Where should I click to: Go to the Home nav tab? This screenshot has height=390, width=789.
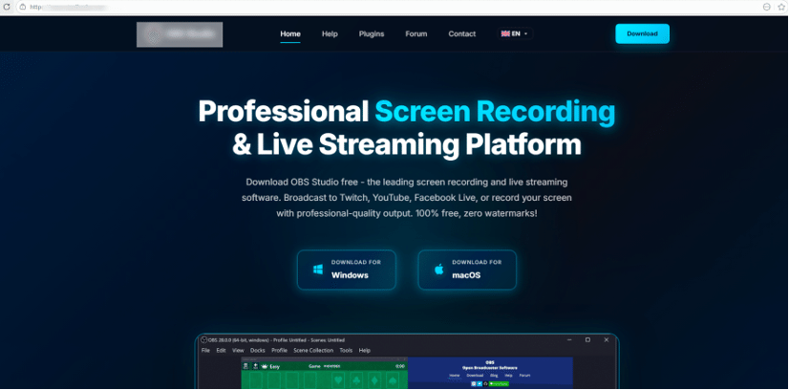click(x=290, y=33)
